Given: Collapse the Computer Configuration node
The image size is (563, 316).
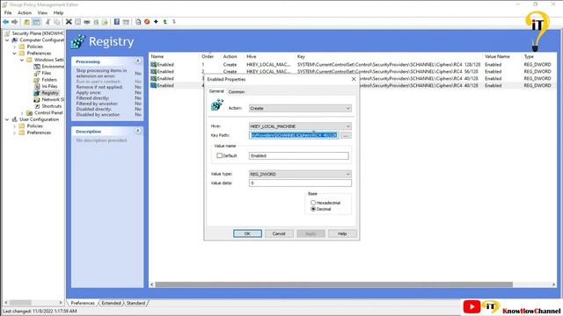Looking at the screenshot, I should [7, 40].
